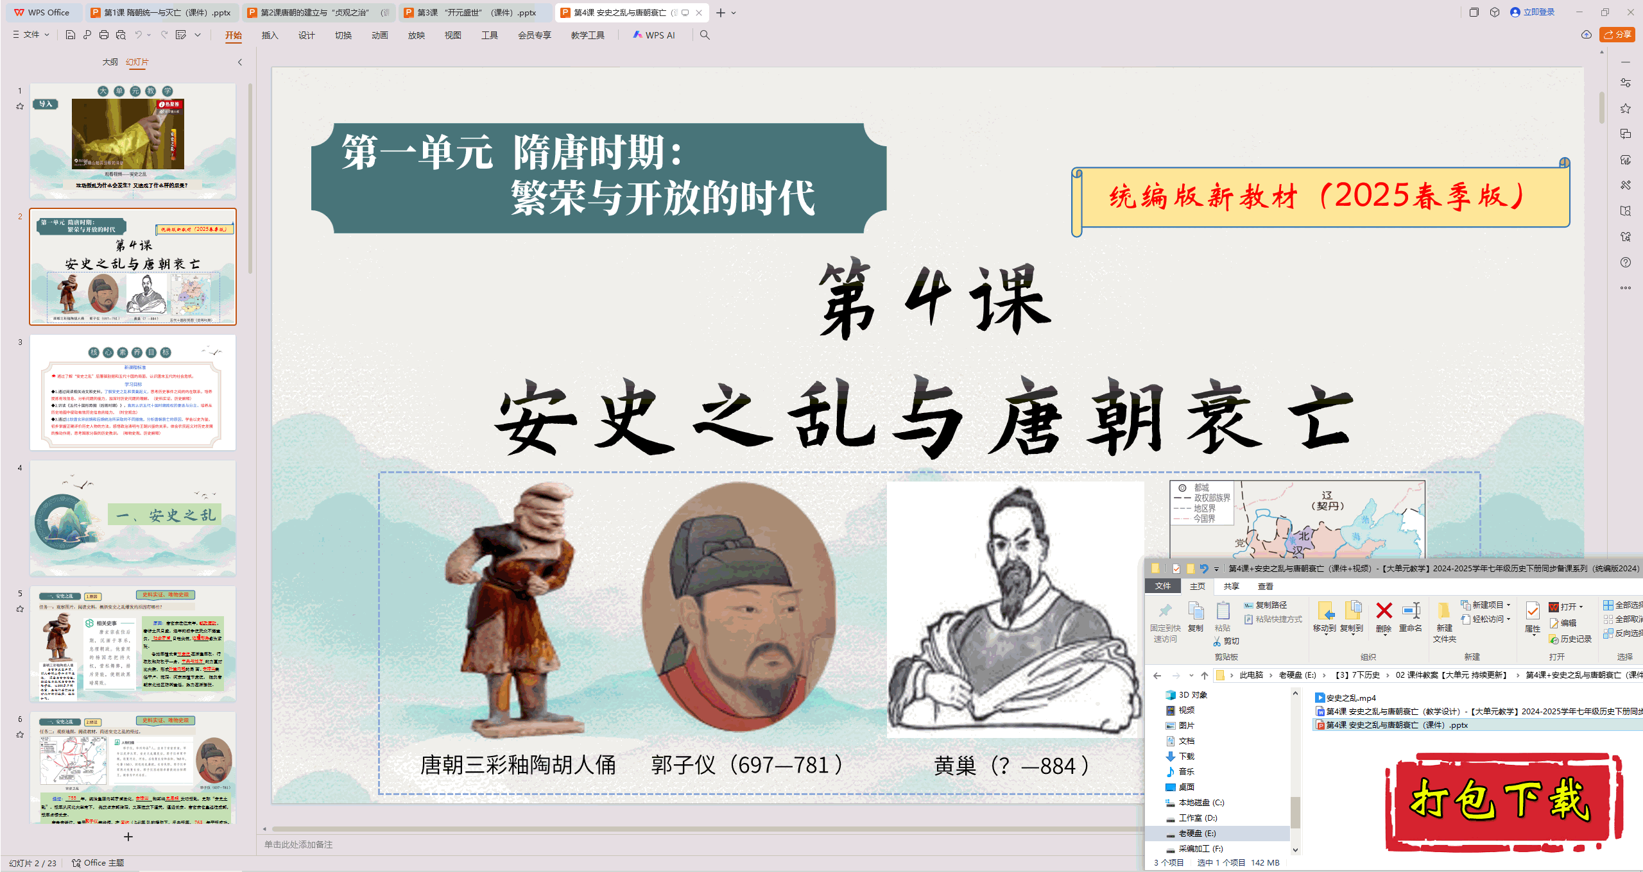Collapse the slide thumbnail panel chevron
1643x872 pixels.
(x=240, y=62)
